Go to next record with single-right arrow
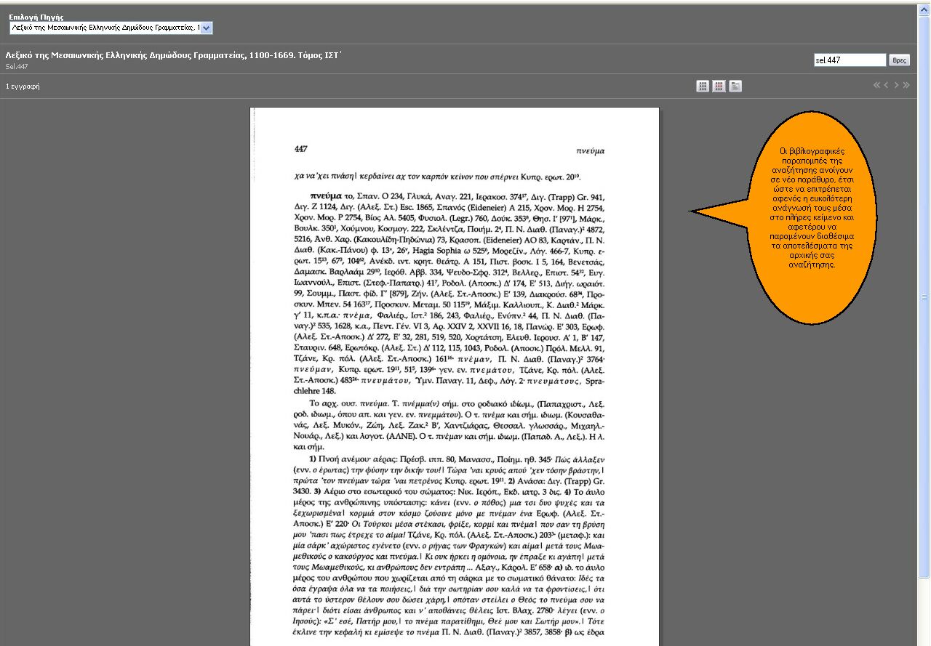 897,86
